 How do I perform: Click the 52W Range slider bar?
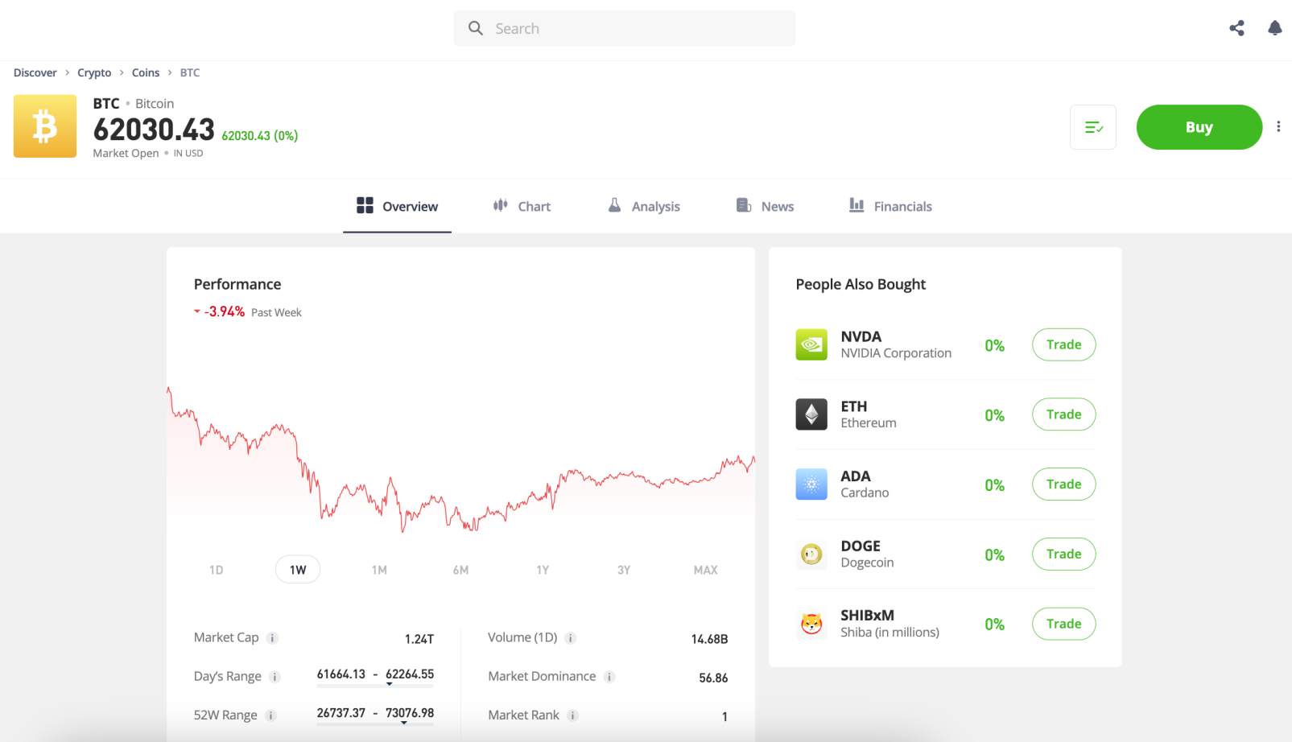(375, 724)
